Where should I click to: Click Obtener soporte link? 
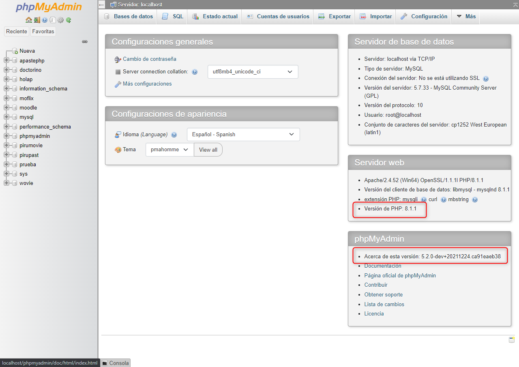[384, 295]
